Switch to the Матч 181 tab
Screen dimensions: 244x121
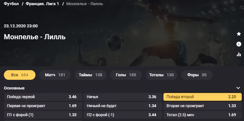point(55,75)
